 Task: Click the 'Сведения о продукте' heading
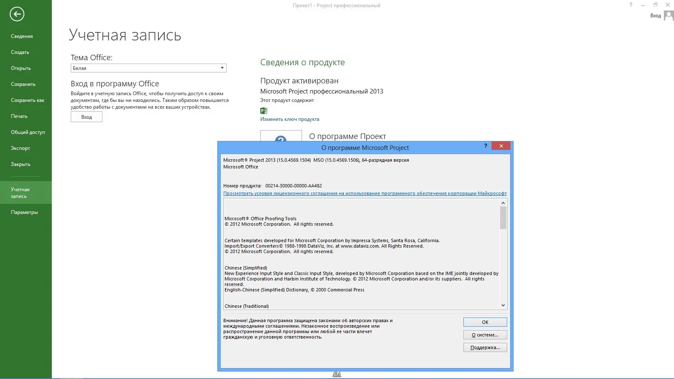pos(302,62)
